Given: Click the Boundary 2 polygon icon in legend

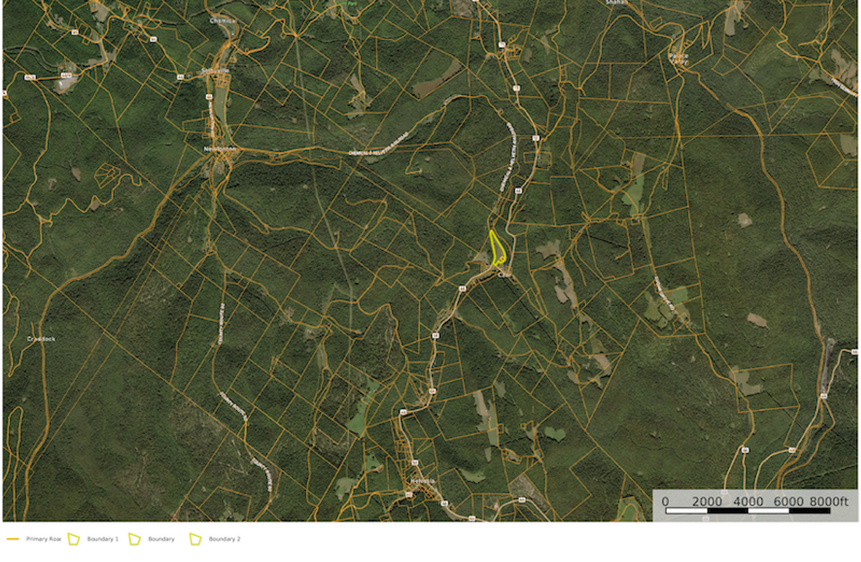Looking at the screenshot, I should [194, 539].
